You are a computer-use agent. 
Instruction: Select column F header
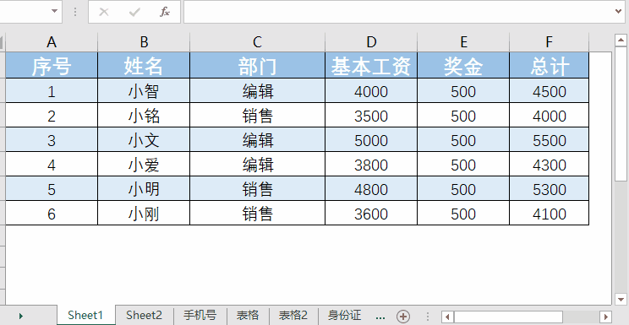coord(550,41)
